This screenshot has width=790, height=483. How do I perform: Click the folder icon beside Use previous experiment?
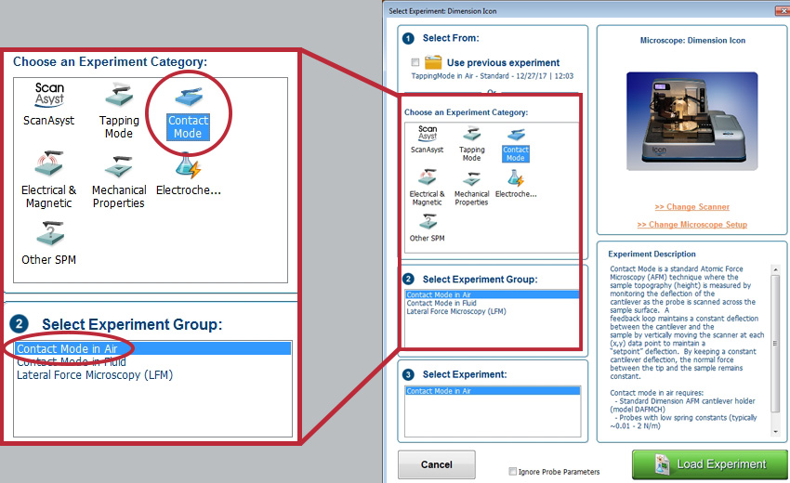click(433, 62)
